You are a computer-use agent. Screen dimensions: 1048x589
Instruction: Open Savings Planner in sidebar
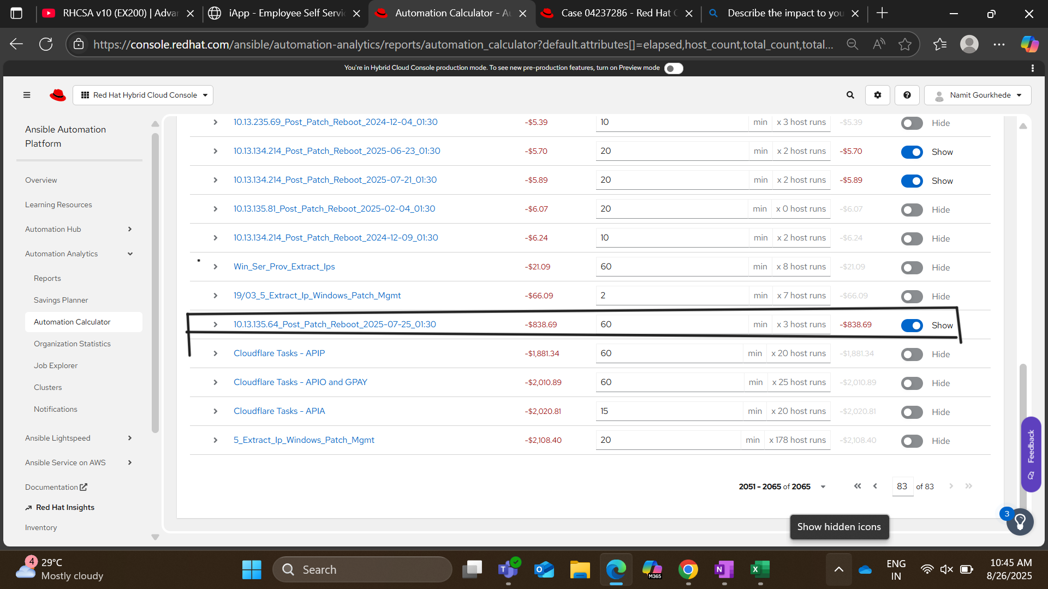tap(61, 300)
